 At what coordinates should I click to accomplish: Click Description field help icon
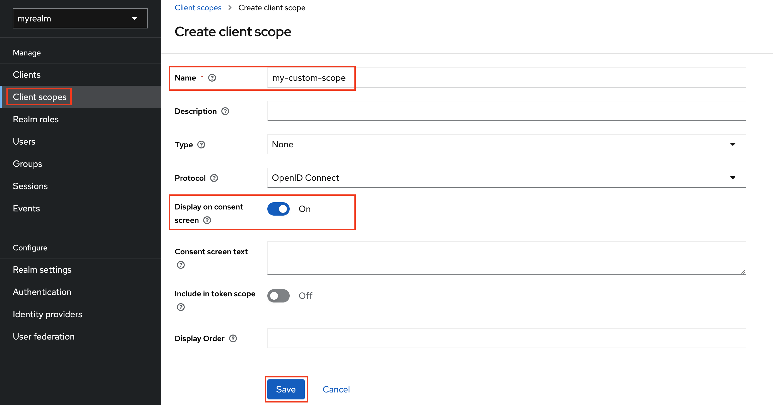pyautogui.click(x=225, y=111)
